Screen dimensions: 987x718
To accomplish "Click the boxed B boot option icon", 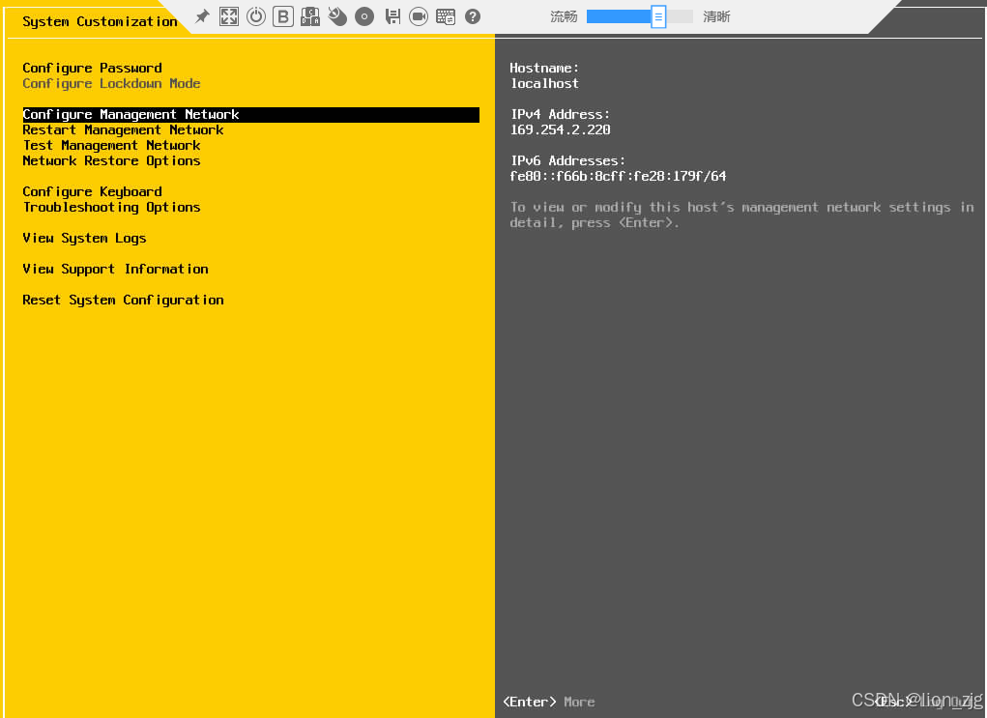I will click(x=283, y=17).
